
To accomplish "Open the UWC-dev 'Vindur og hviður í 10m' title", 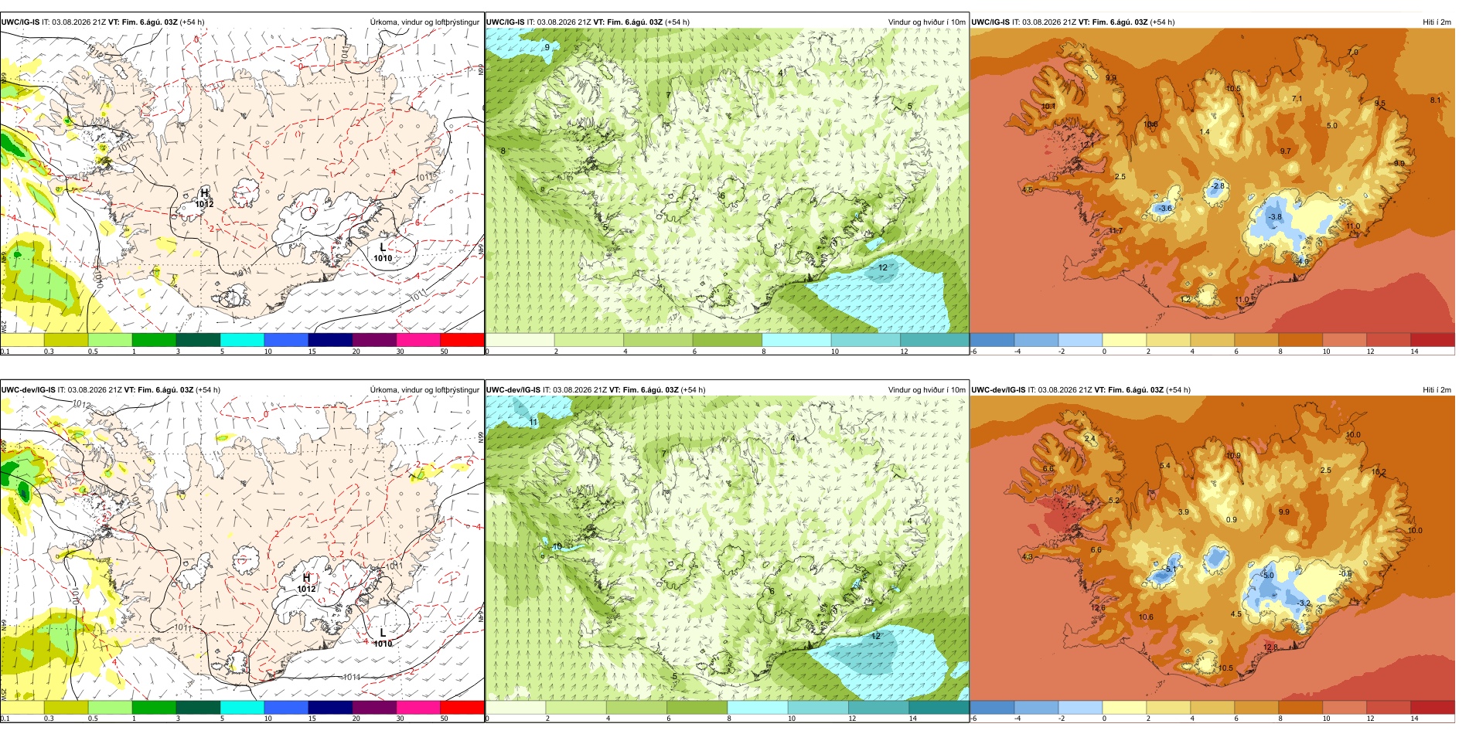I will [x=926, y=389].
